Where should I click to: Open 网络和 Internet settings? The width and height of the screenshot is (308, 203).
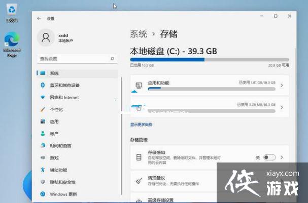(78, 97)
